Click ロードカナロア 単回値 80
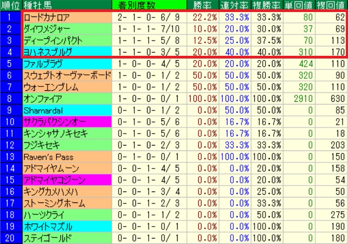 [299, 17]
